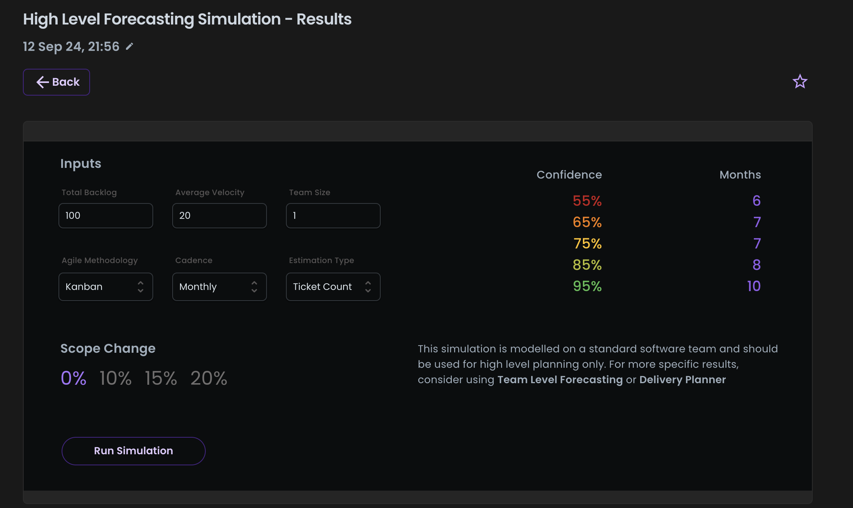Expand the Cadence dropdown

(x=220, y=287)
